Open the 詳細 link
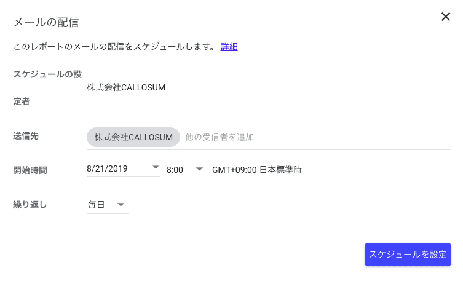 coord(229,47)
